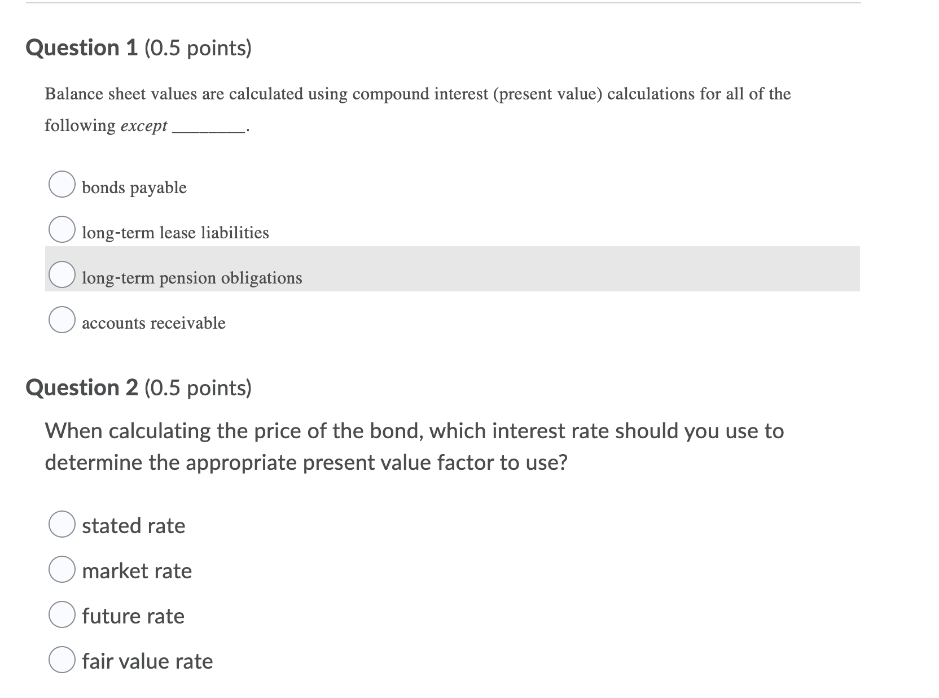Choose long-term pension obligations answer

62,274
